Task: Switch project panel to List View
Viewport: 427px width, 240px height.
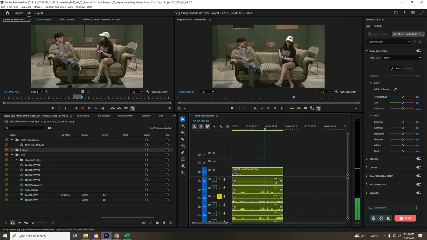Action: pyautogui.click(x=13, y=223)
